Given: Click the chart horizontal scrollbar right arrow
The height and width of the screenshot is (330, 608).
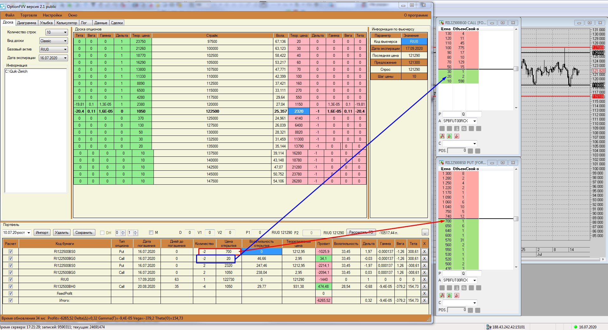Looking at the screenshot, I should (603, 259).
